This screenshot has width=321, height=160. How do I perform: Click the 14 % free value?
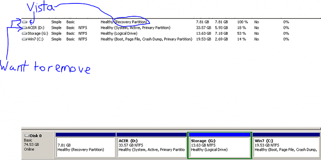pyautogui.click(x=241, y=39)
